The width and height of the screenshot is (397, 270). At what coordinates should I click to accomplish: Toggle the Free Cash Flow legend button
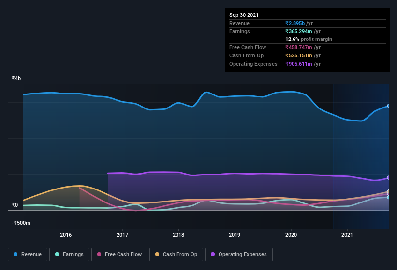[x=119, y=255]
